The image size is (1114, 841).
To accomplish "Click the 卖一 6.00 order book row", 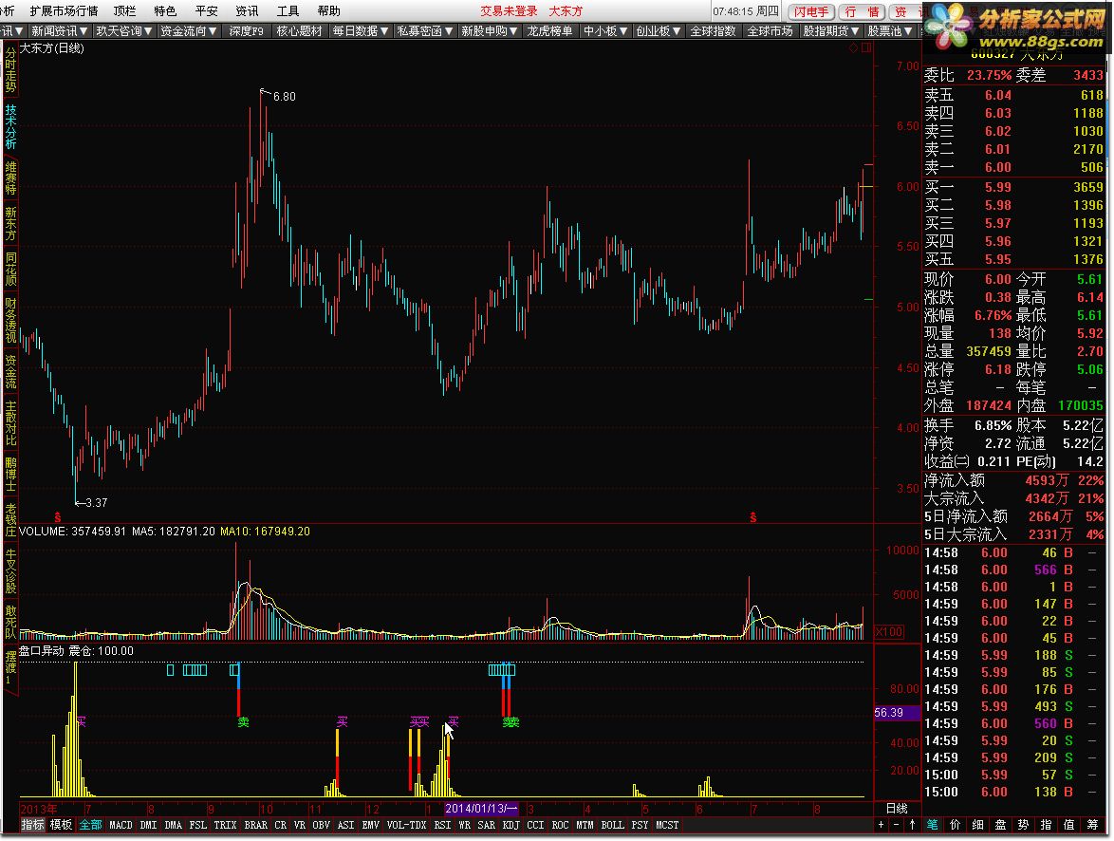I will coord(1013,167).
